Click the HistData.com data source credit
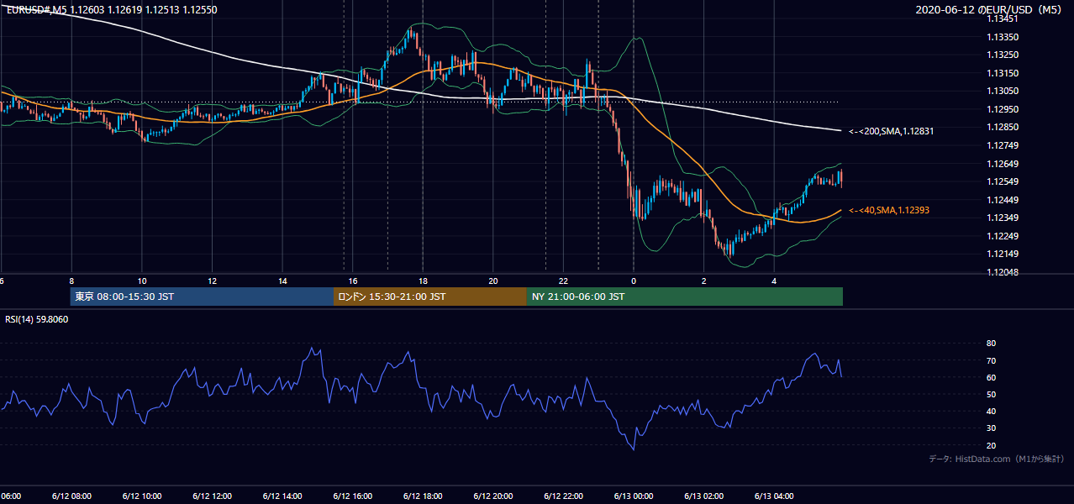The width and height of the screenshot is (1074, 504). click(997, 459)
